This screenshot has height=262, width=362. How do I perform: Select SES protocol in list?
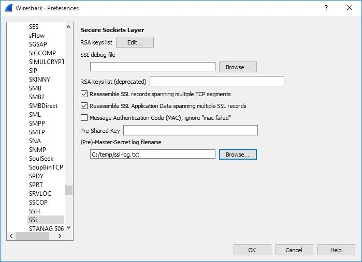tap(34, 27)
